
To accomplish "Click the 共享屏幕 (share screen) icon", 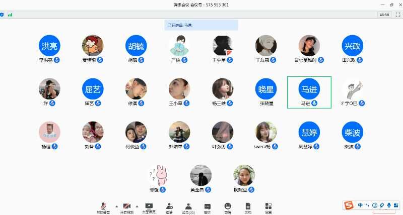I will (x=149, y=206).
